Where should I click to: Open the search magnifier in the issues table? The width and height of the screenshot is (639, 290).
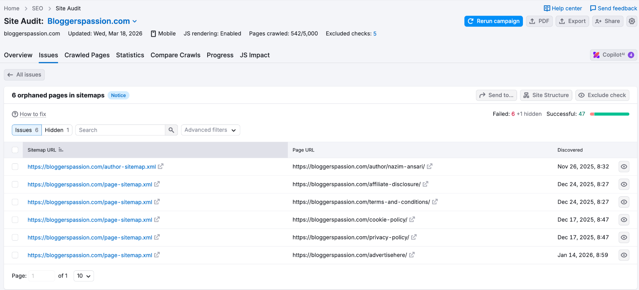(171, 130)
